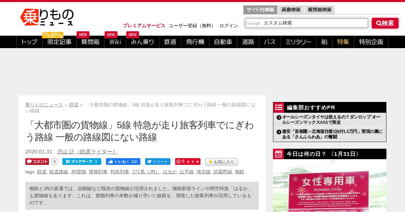Click the list icon beside 編集部おすすめPR
405x212 pixels.
tap(279, 107)
